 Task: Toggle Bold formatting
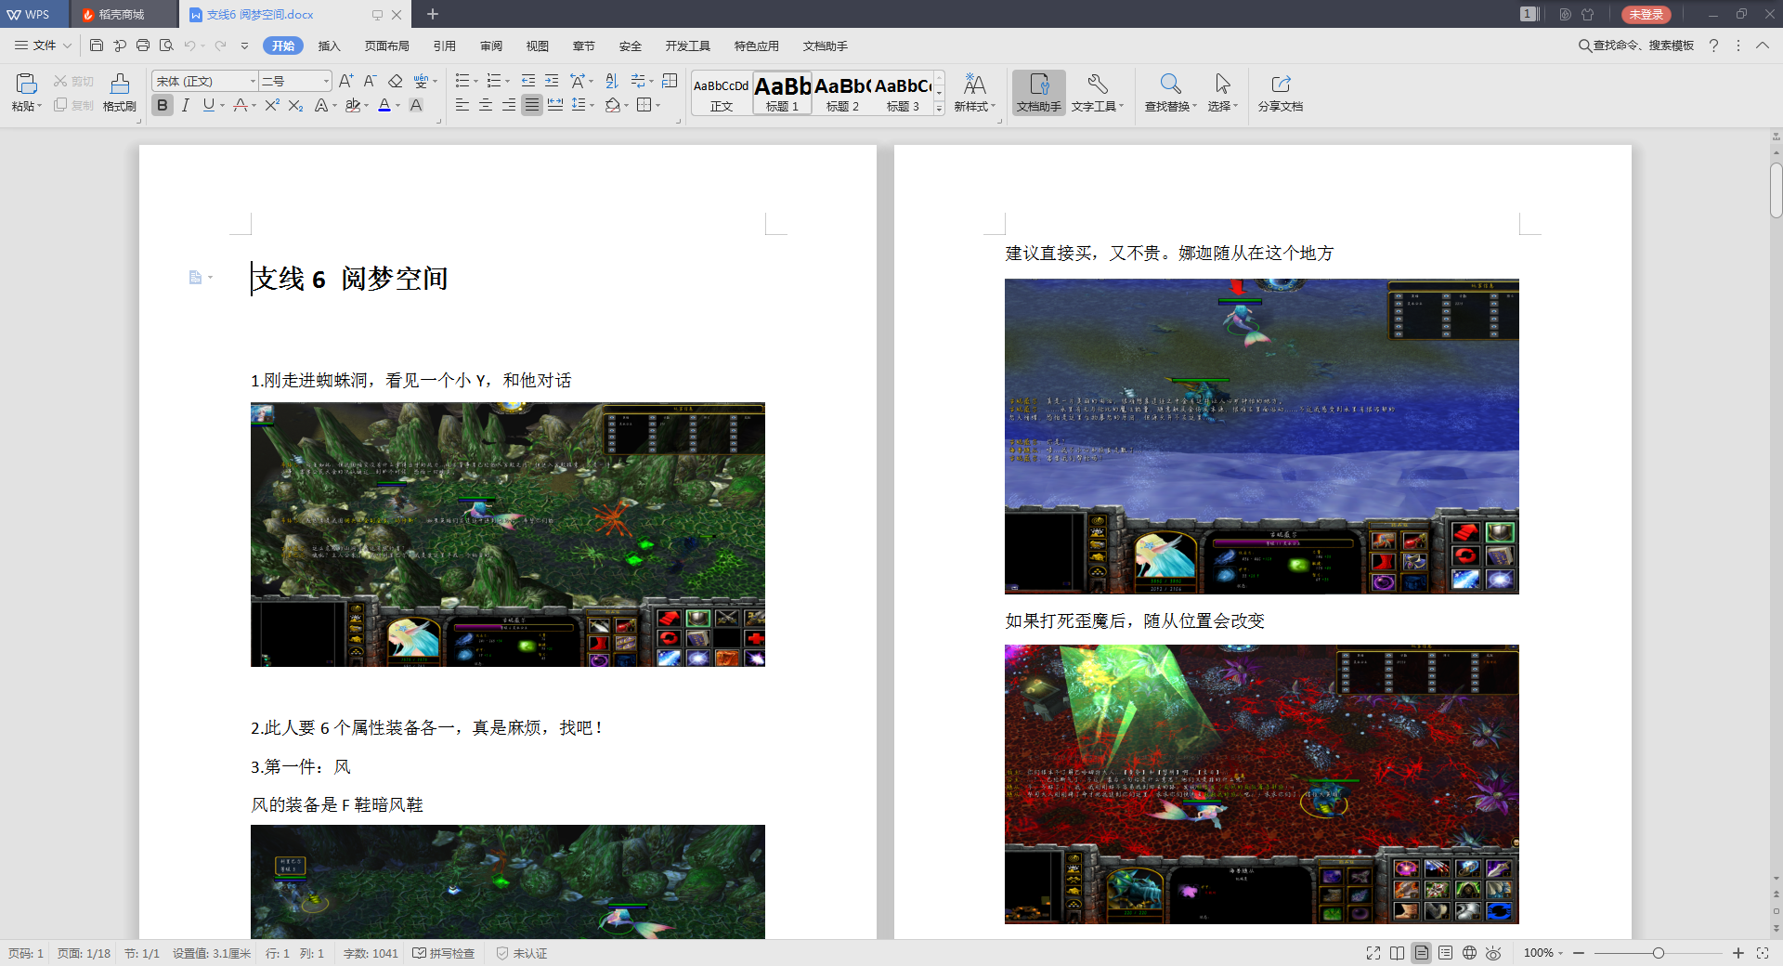[x=163, y=106]
